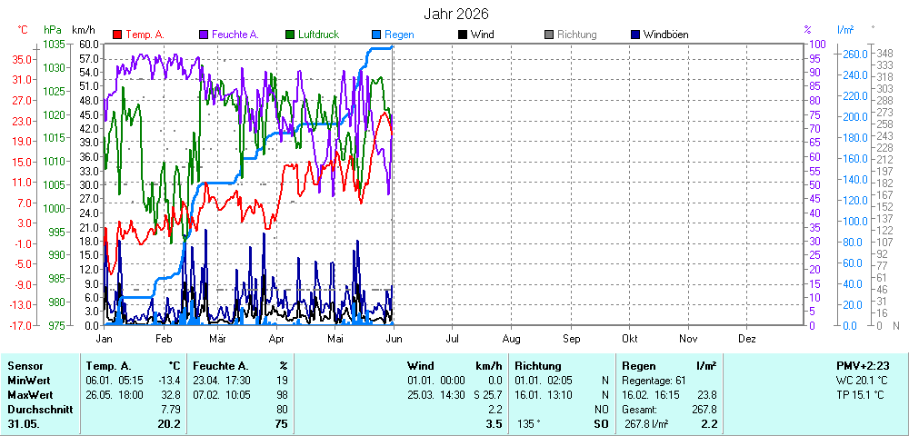The height and width of the screenshot is (436, 909).
Task: Click the 'Mär' month label on axis
Action: (x=217, y=338)
